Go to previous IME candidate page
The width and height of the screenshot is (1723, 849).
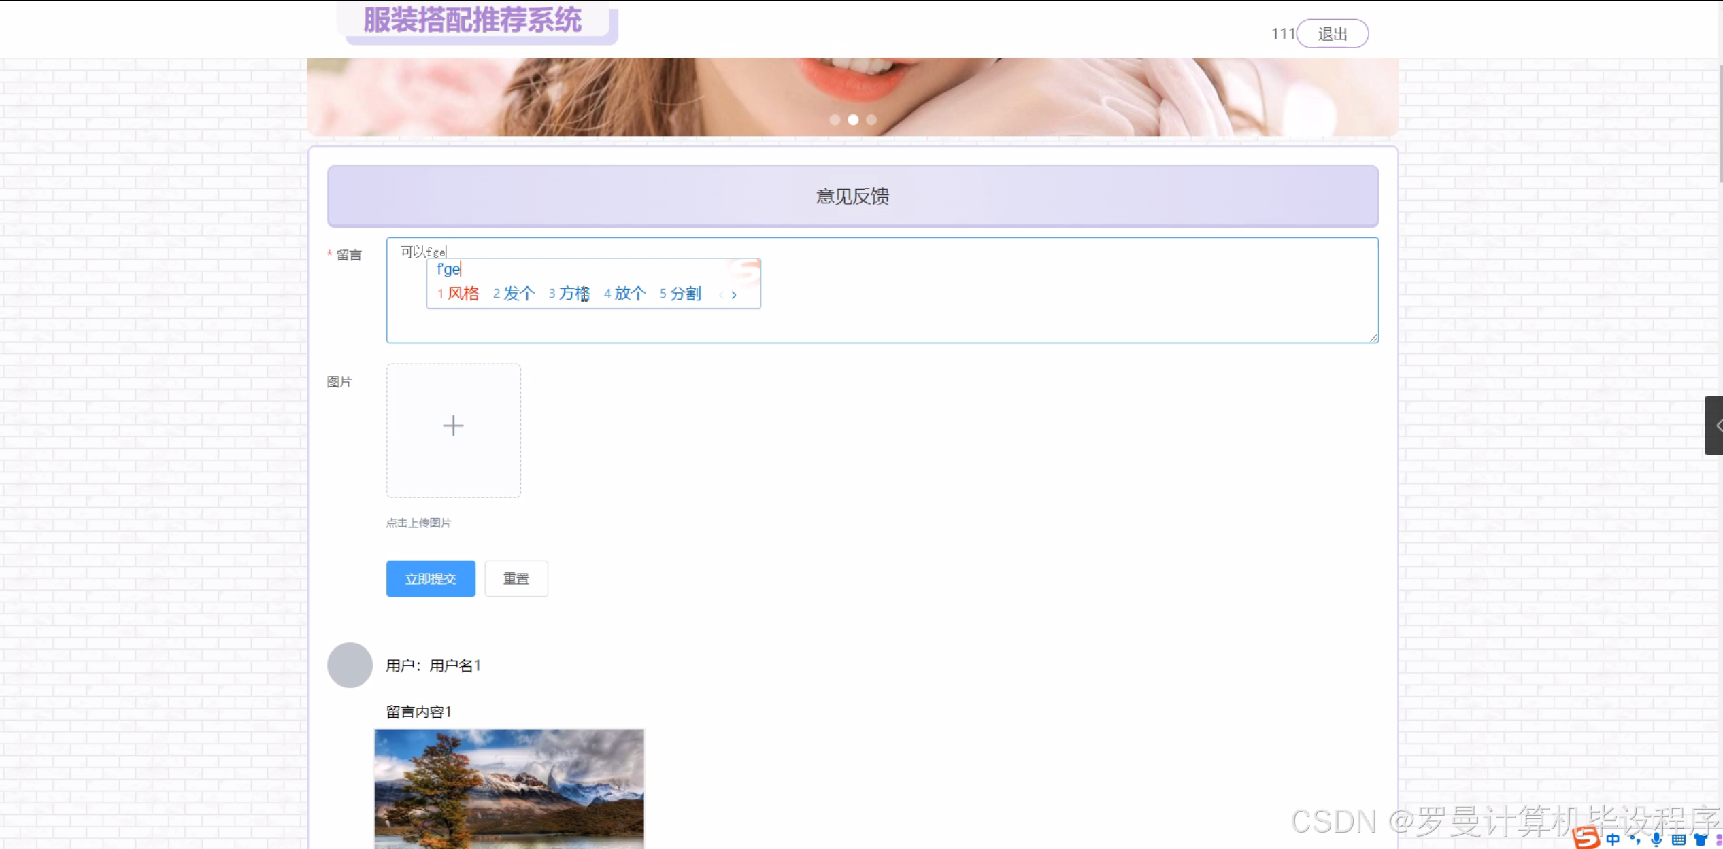[x=720, y=294]
